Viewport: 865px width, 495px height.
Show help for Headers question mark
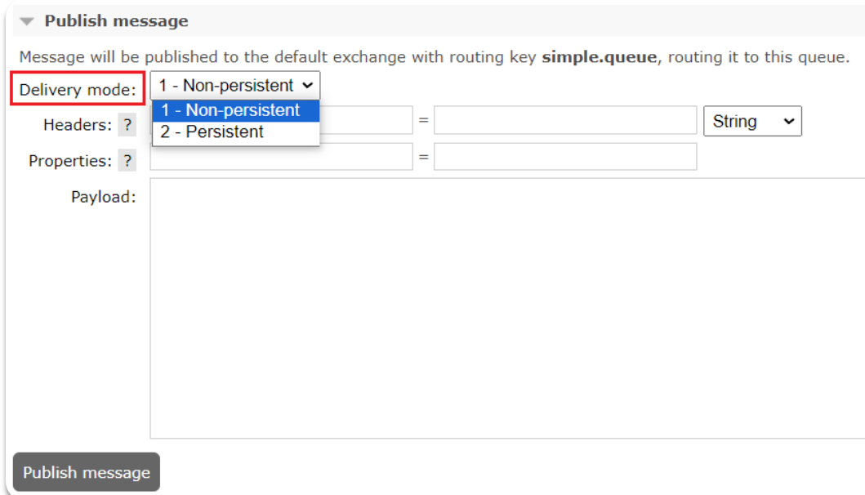127,125
